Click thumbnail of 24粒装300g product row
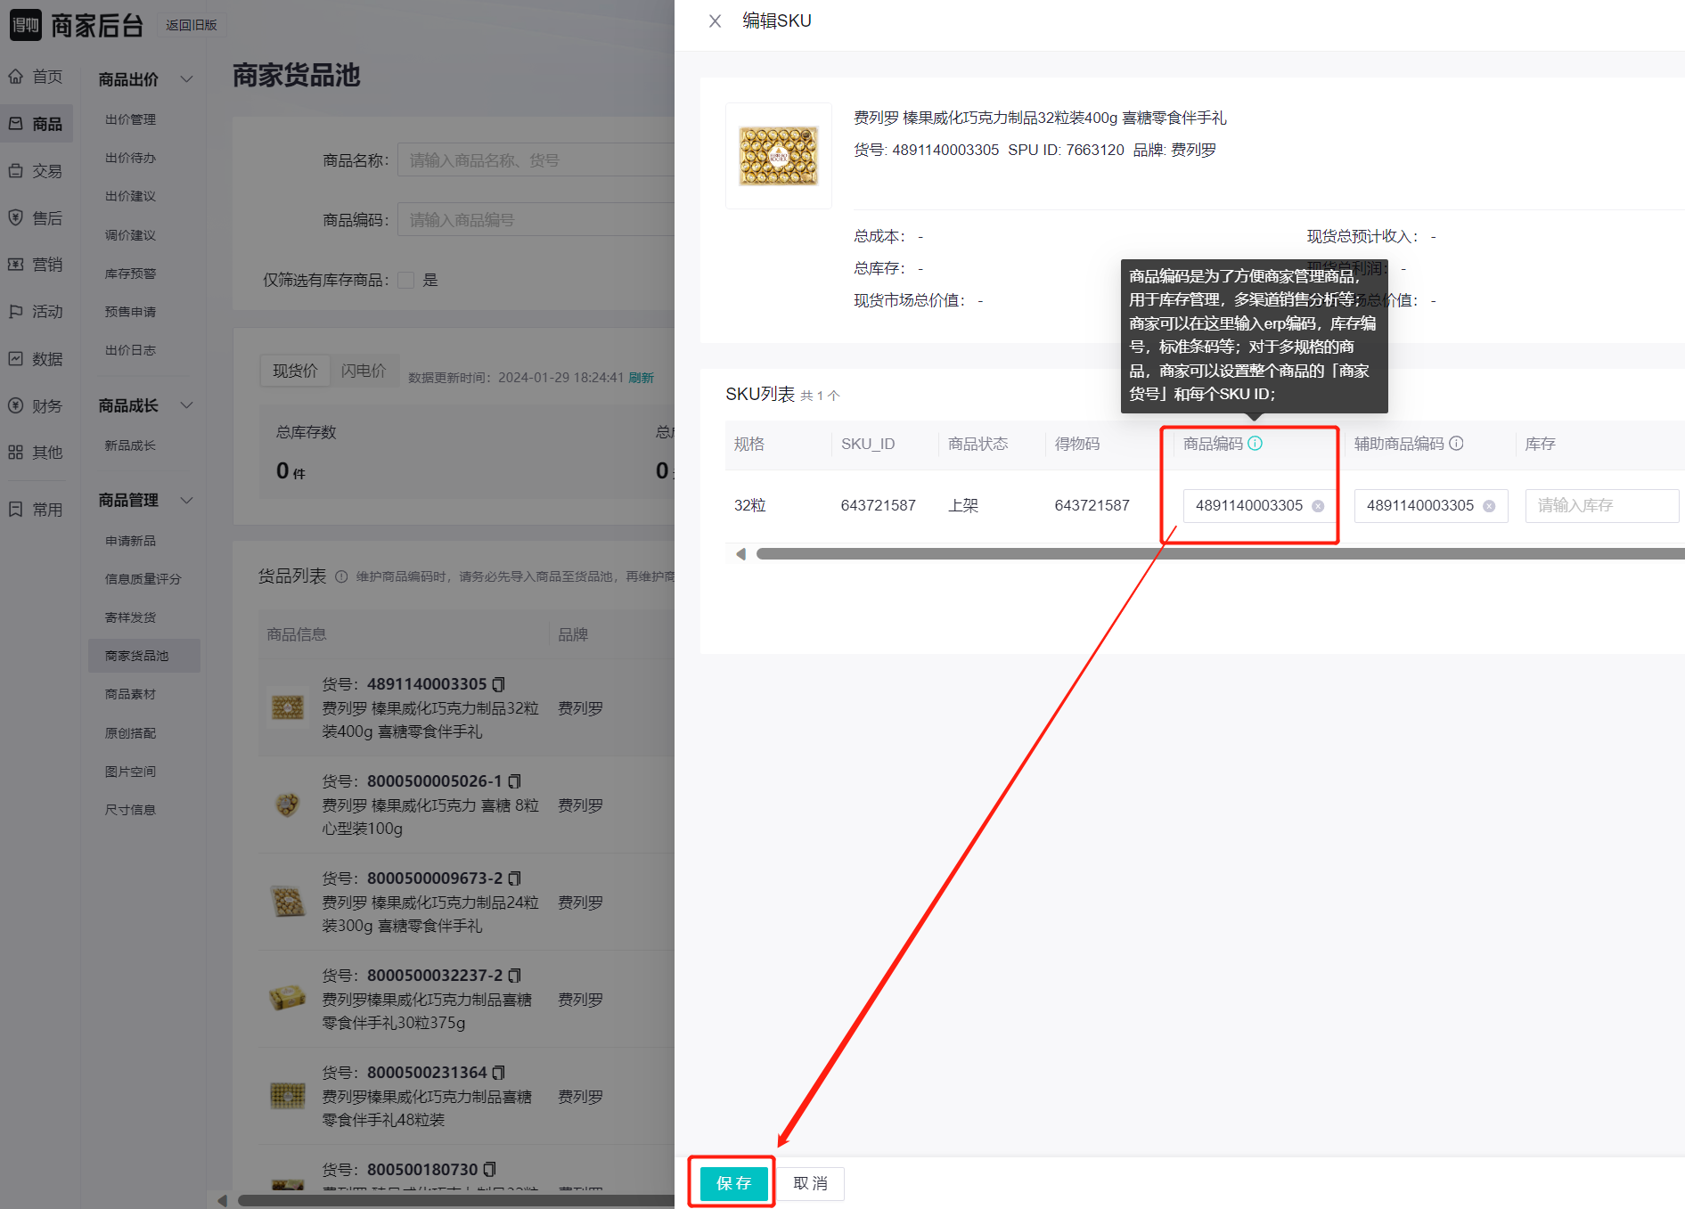Screen dimensions: 1685x1209 (288, 902)
